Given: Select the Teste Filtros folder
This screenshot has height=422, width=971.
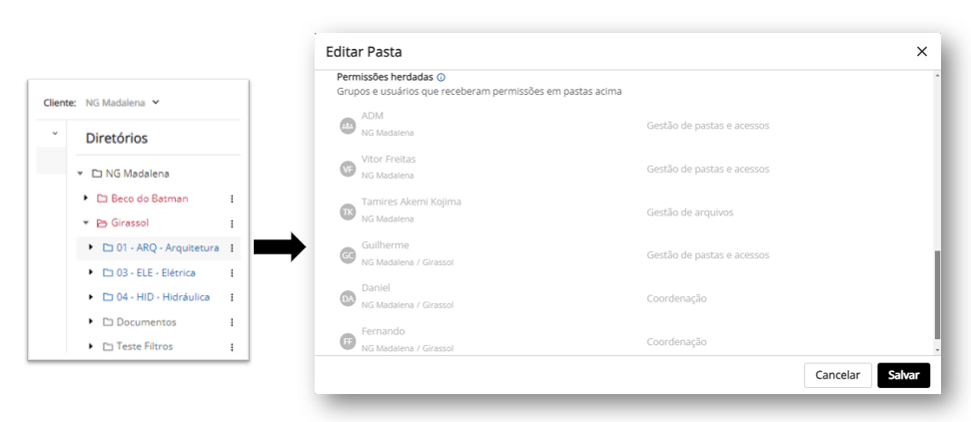Looking at the screenshot, I should click(x=138, y=346).
